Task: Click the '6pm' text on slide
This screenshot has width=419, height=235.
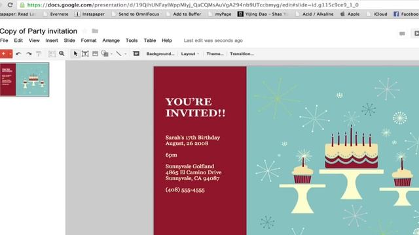Action: click(x=171, y=155)
